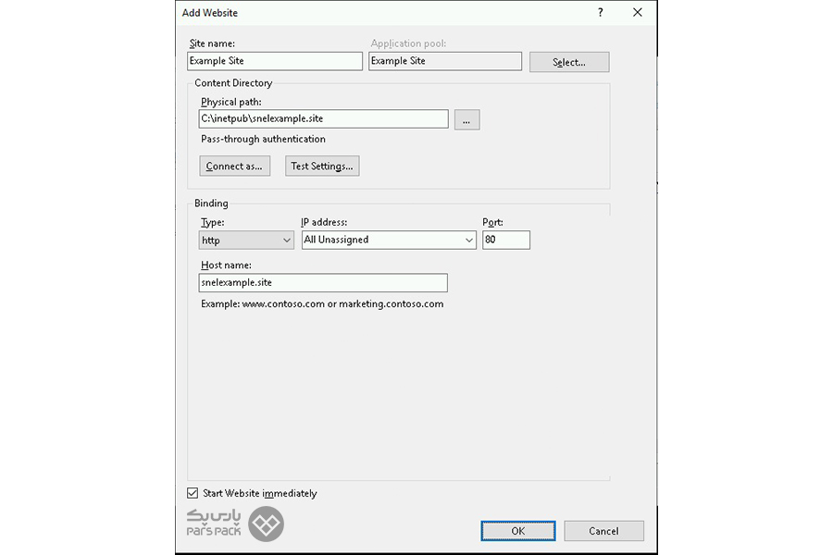This screenshot has width=833, height=555.
Task: Click the Cancel button
Action: [604, 531]
